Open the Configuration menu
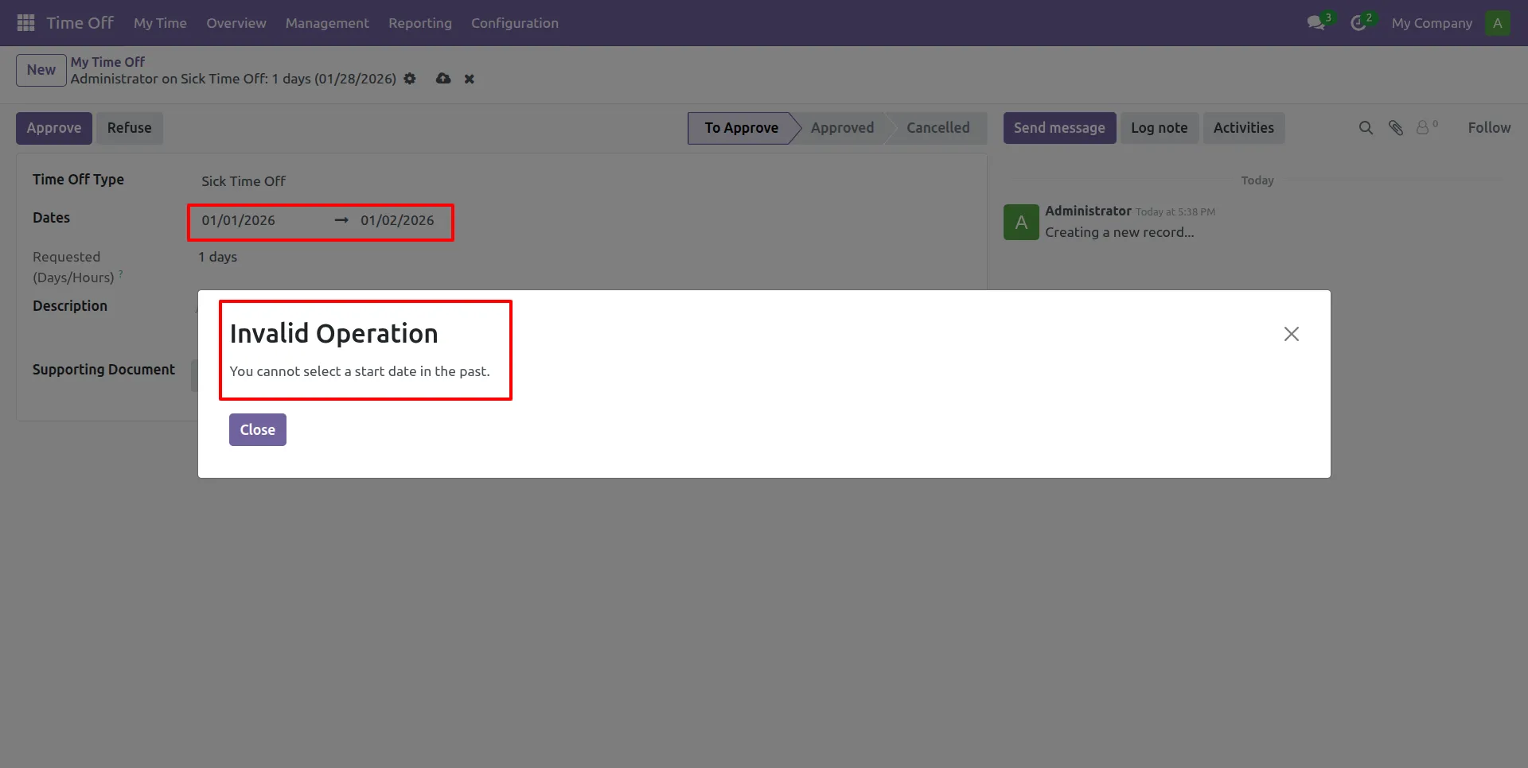 click(x=514, y=23)
